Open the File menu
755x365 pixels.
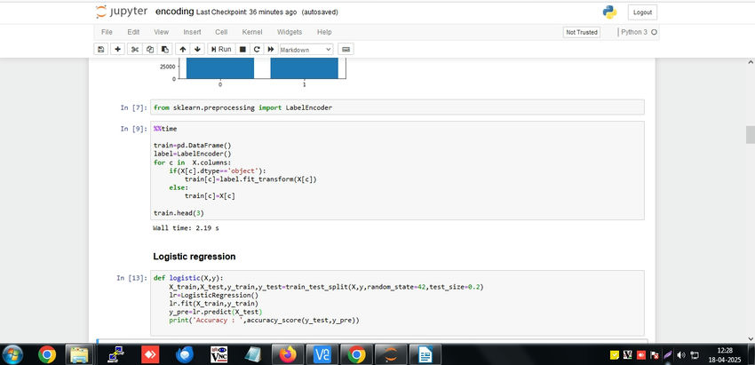107,32
